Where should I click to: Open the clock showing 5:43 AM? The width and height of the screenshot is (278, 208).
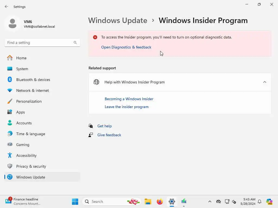(248, 201)
